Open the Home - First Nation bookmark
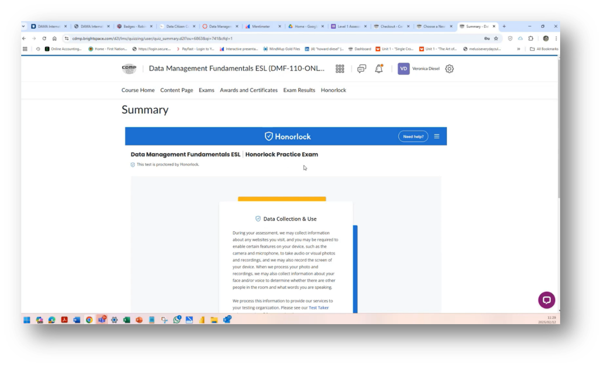 pos(108,49)
